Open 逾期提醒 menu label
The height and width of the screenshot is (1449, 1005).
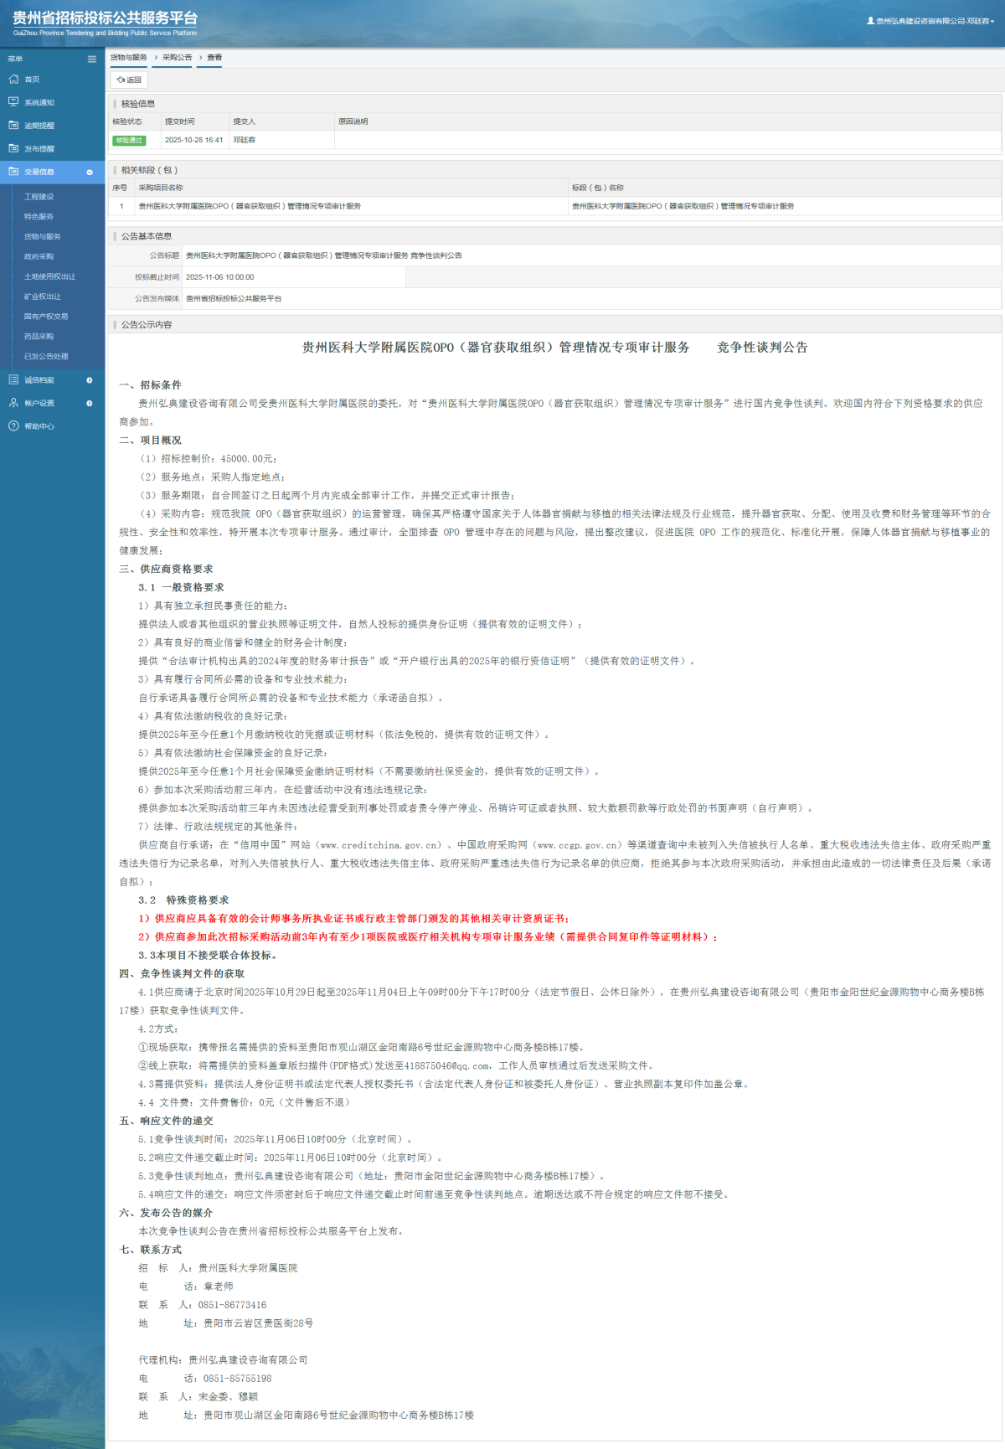pos(39,126)
